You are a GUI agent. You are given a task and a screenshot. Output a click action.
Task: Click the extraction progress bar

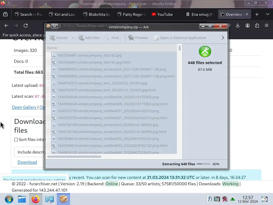pyautogui.click(x=203, y=164)
